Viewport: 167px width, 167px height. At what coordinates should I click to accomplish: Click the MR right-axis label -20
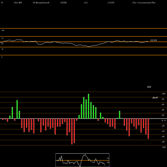163,126
